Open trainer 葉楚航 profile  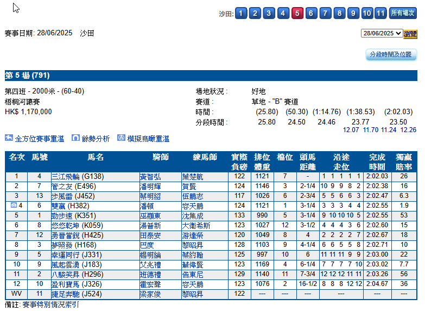tap(193, 177)
